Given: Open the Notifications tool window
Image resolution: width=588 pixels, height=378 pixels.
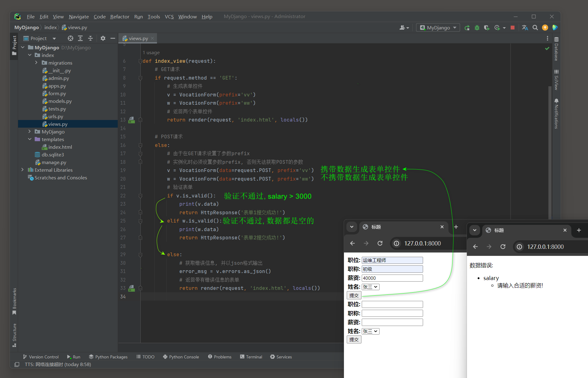Looking at the screenshot, I should click(556, 114).
